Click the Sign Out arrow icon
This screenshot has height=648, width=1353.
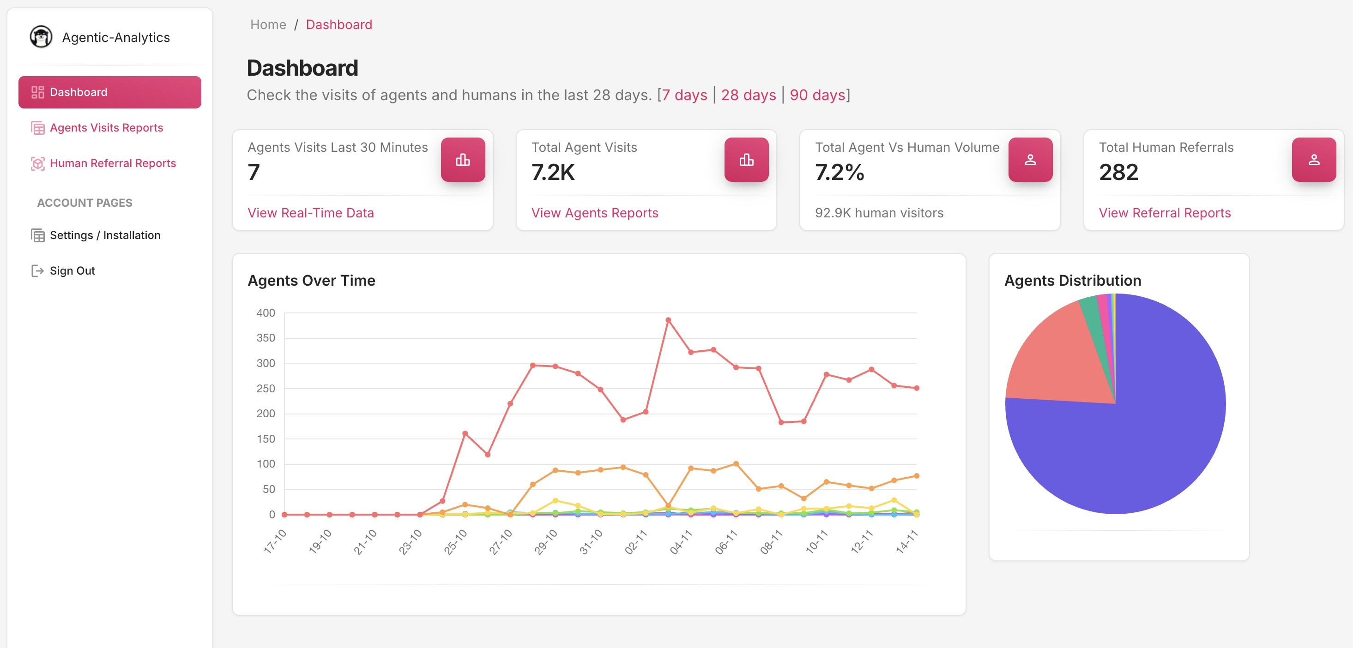(x=37, y=270)
